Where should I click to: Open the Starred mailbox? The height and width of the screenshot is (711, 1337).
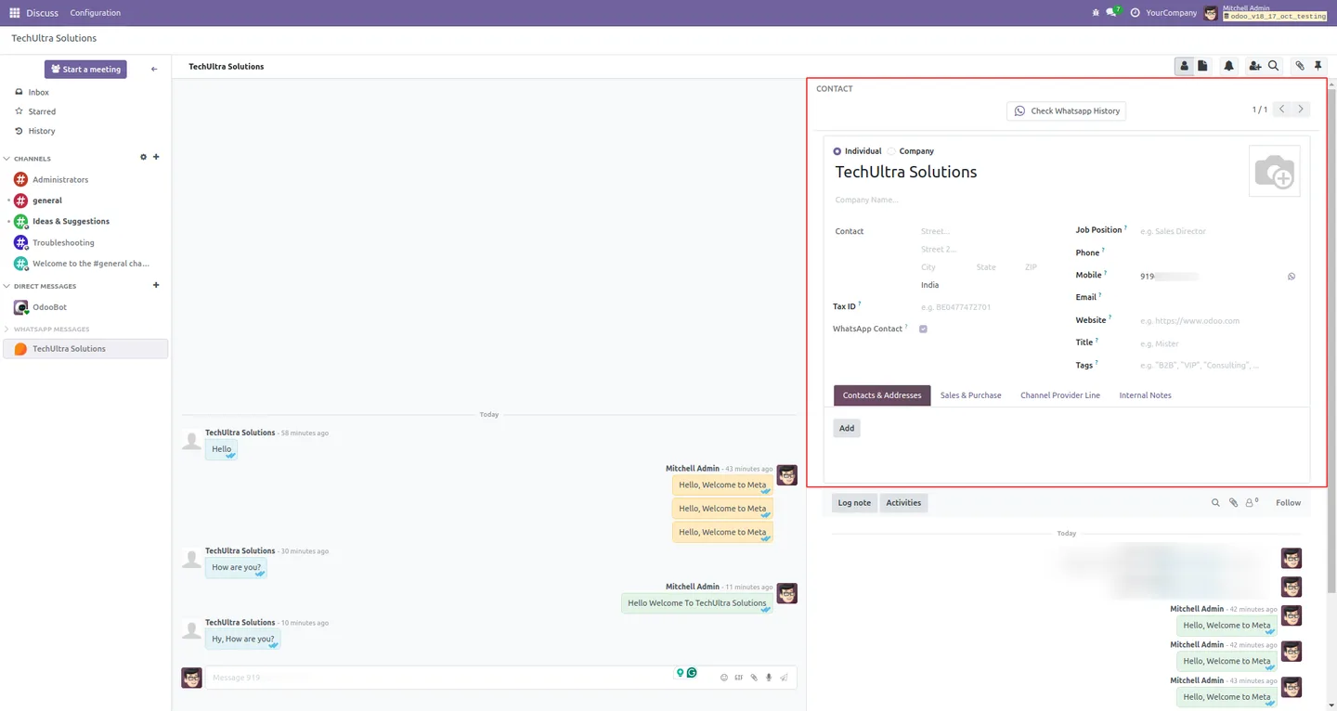(x=42, y=111)
